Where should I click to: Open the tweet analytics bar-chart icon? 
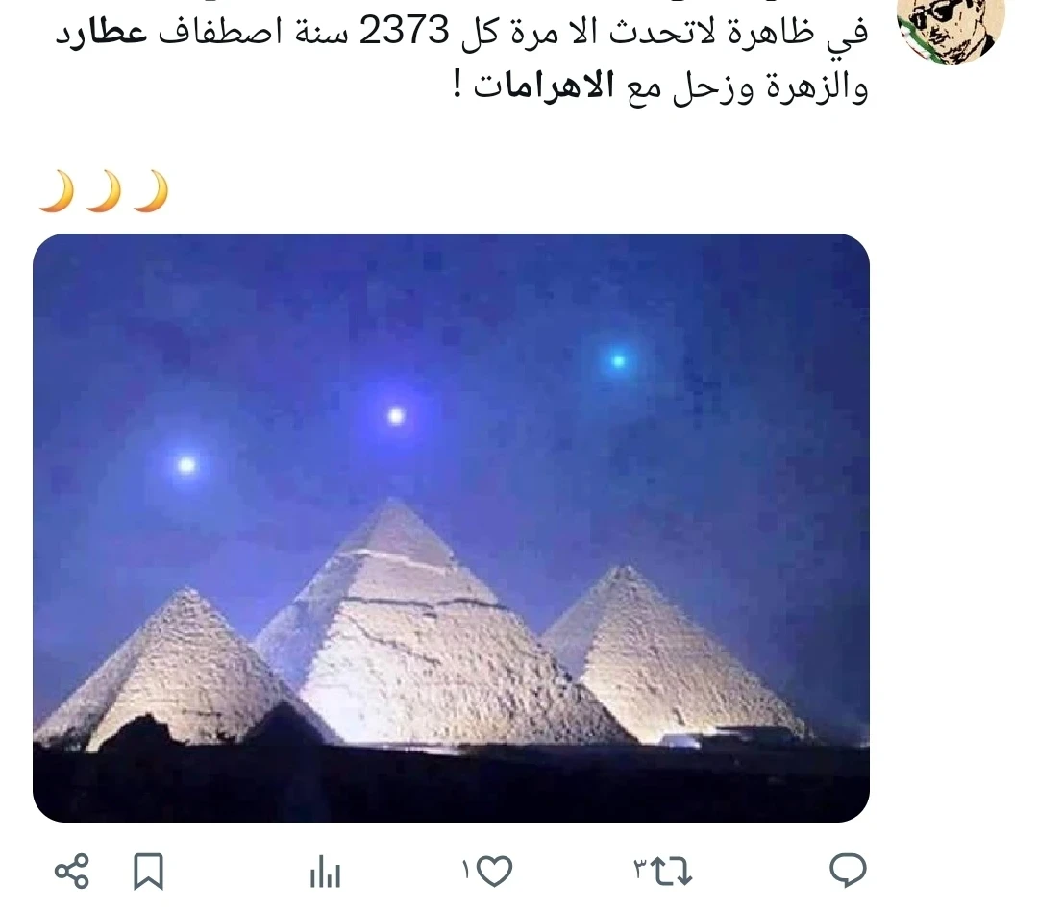pyautogui.click(x=325, y=872)
